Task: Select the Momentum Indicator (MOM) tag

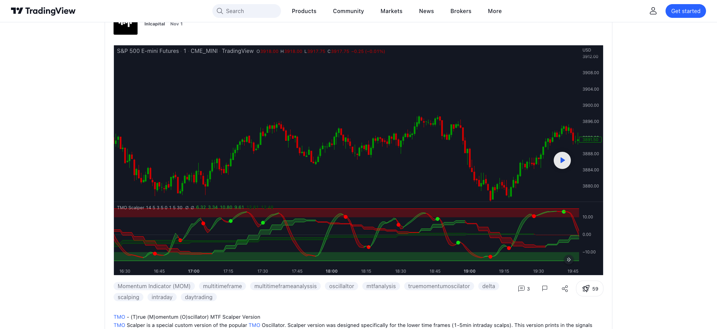Action: click(154, 286)
